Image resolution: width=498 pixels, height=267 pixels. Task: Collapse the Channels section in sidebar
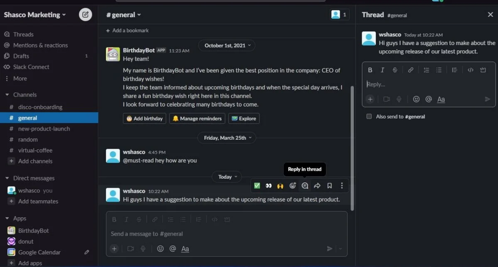[x=7, y=95]
